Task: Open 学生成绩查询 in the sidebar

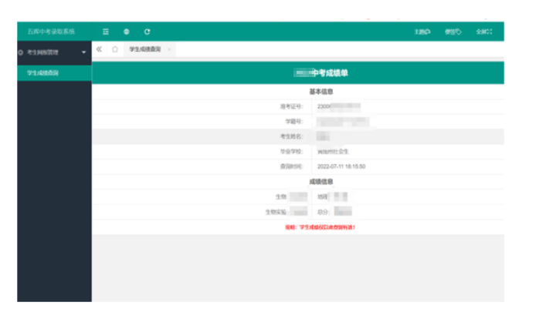Action: (x=54, y=73)
